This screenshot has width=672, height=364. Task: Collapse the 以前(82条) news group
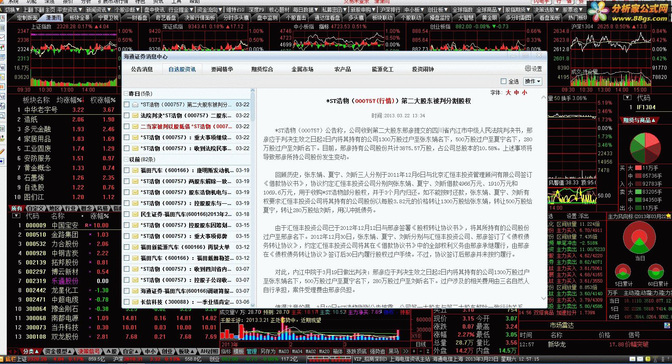point(126,159)
